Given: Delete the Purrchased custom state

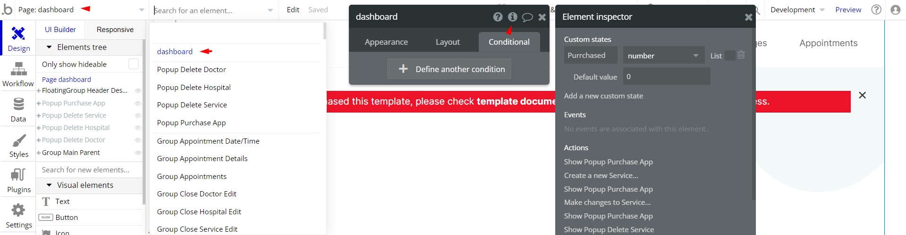Looking at the screenshot, I should (x=741, y=55).
